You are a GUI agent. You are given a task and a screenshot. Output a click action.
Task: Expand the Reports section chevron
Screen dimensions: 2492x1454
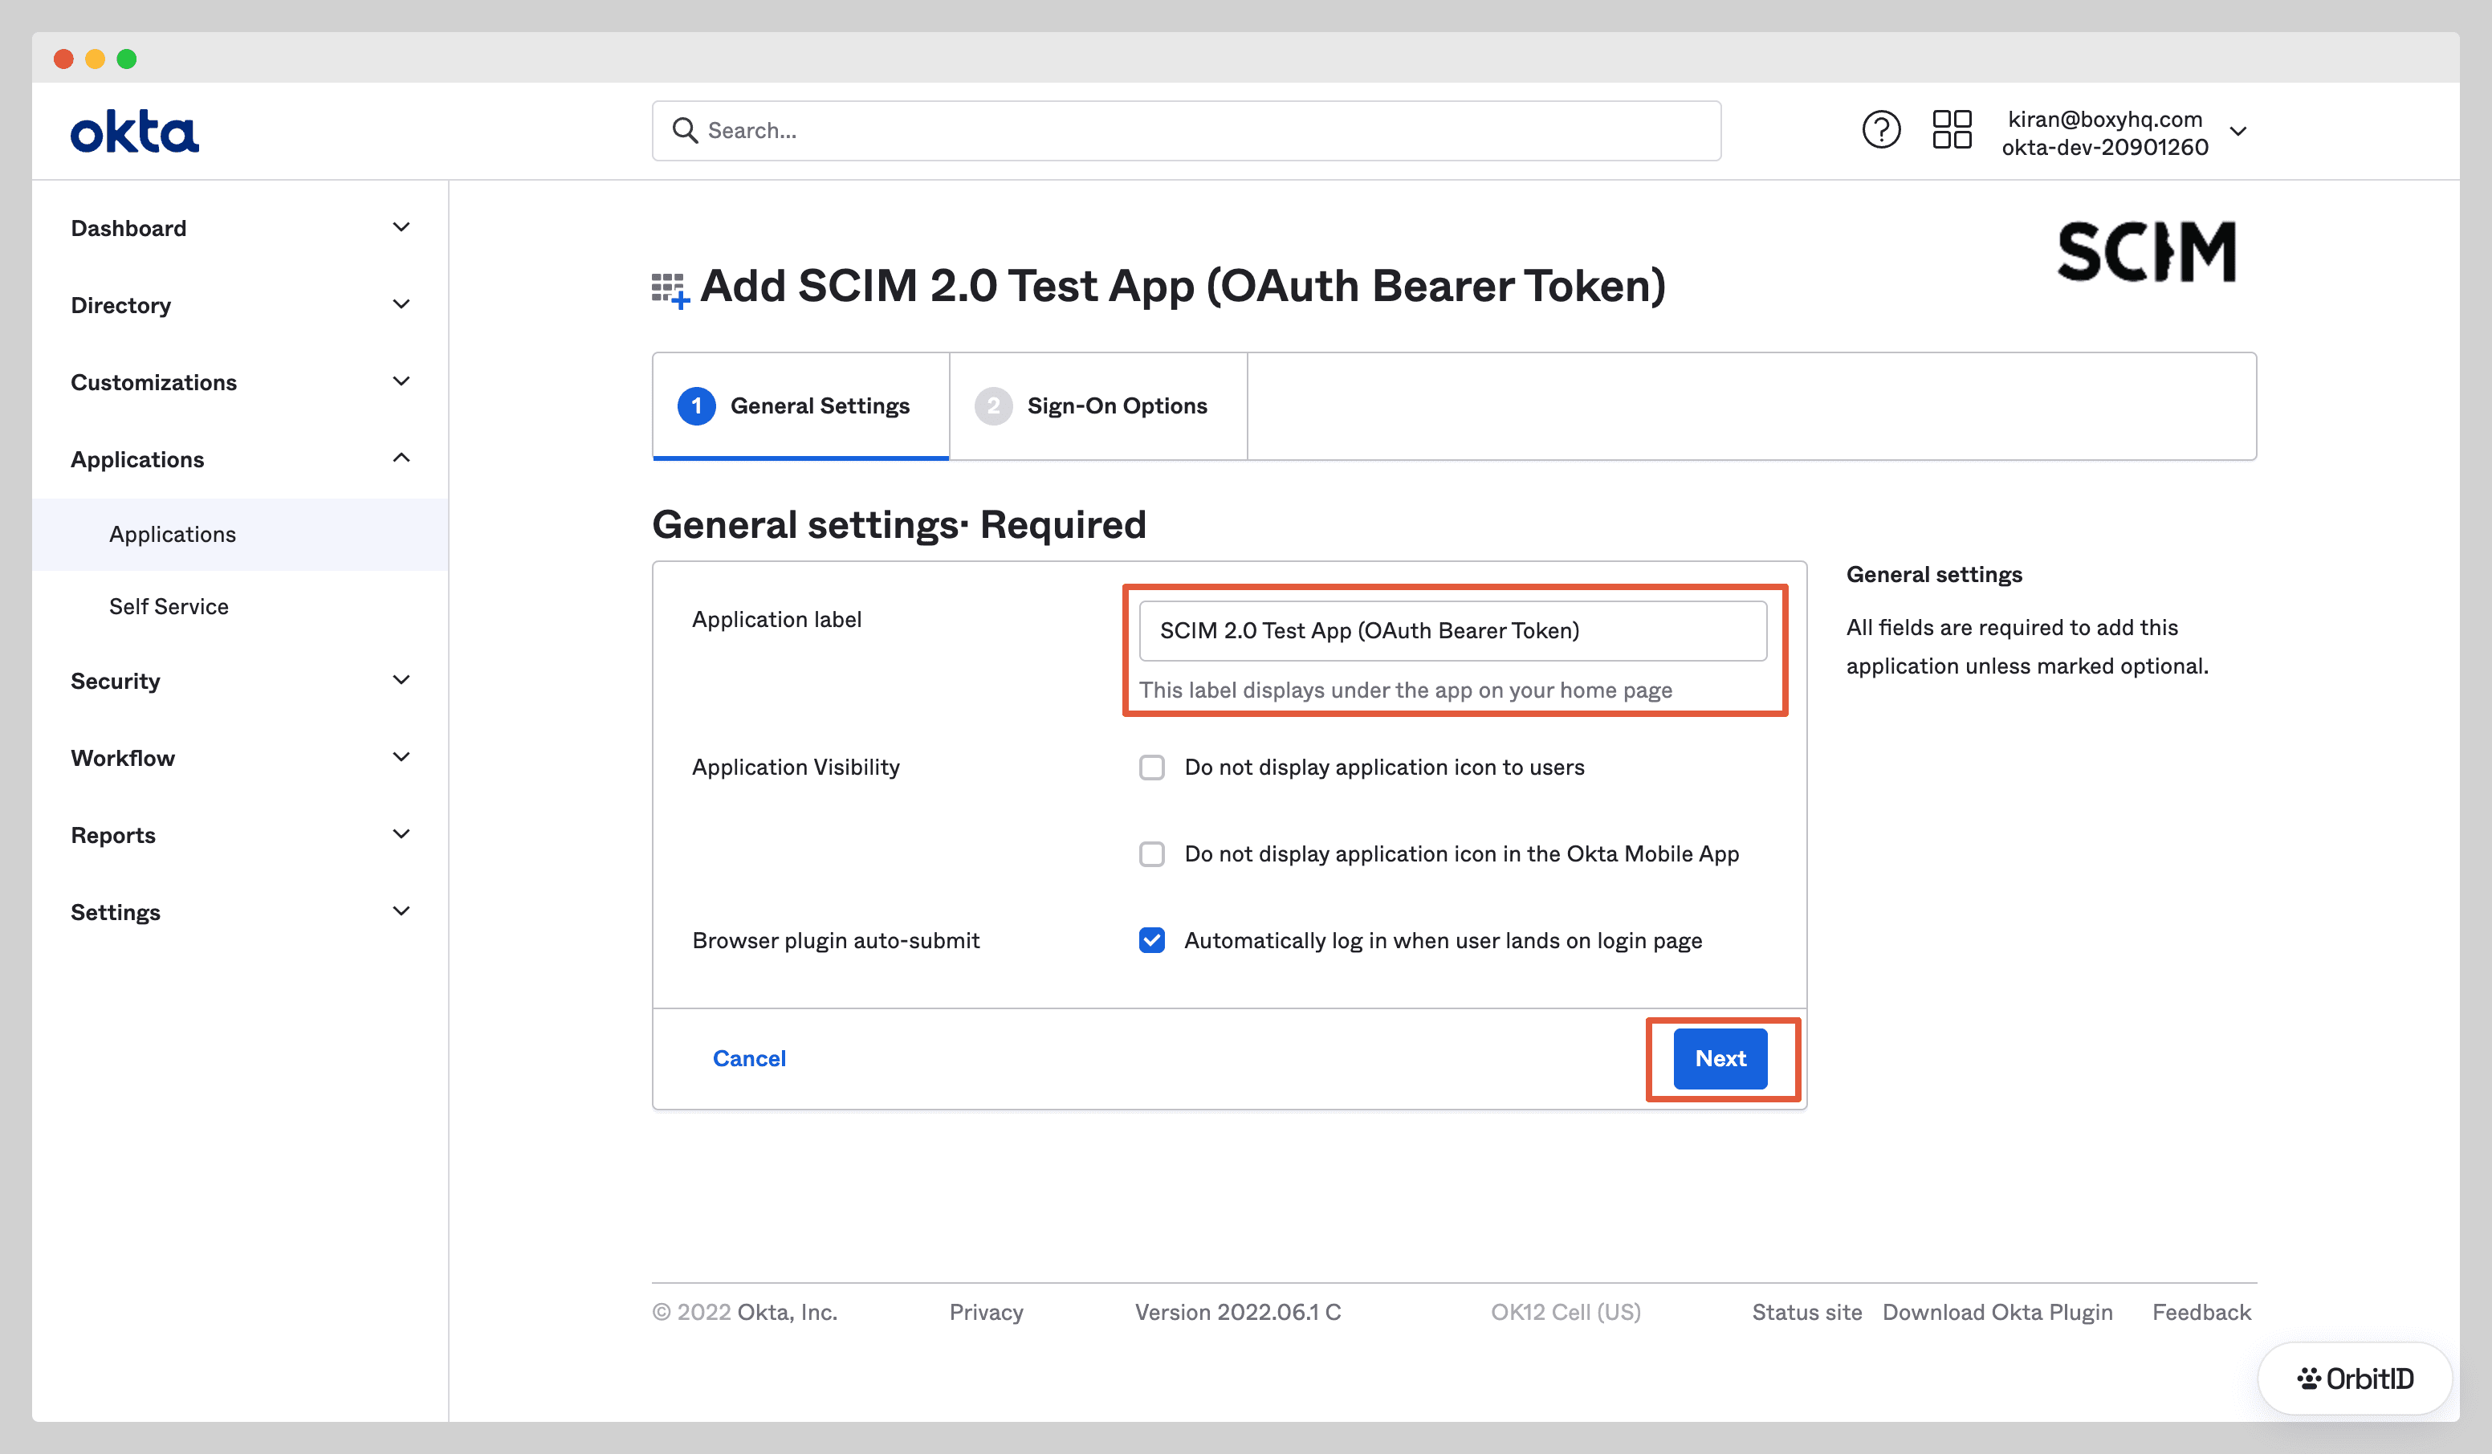[401, 835]
